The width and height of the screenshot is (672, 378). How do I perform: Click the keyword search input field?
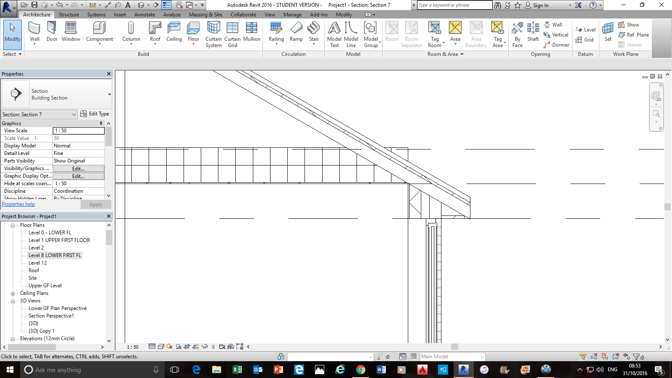click(x=454, y=5)
